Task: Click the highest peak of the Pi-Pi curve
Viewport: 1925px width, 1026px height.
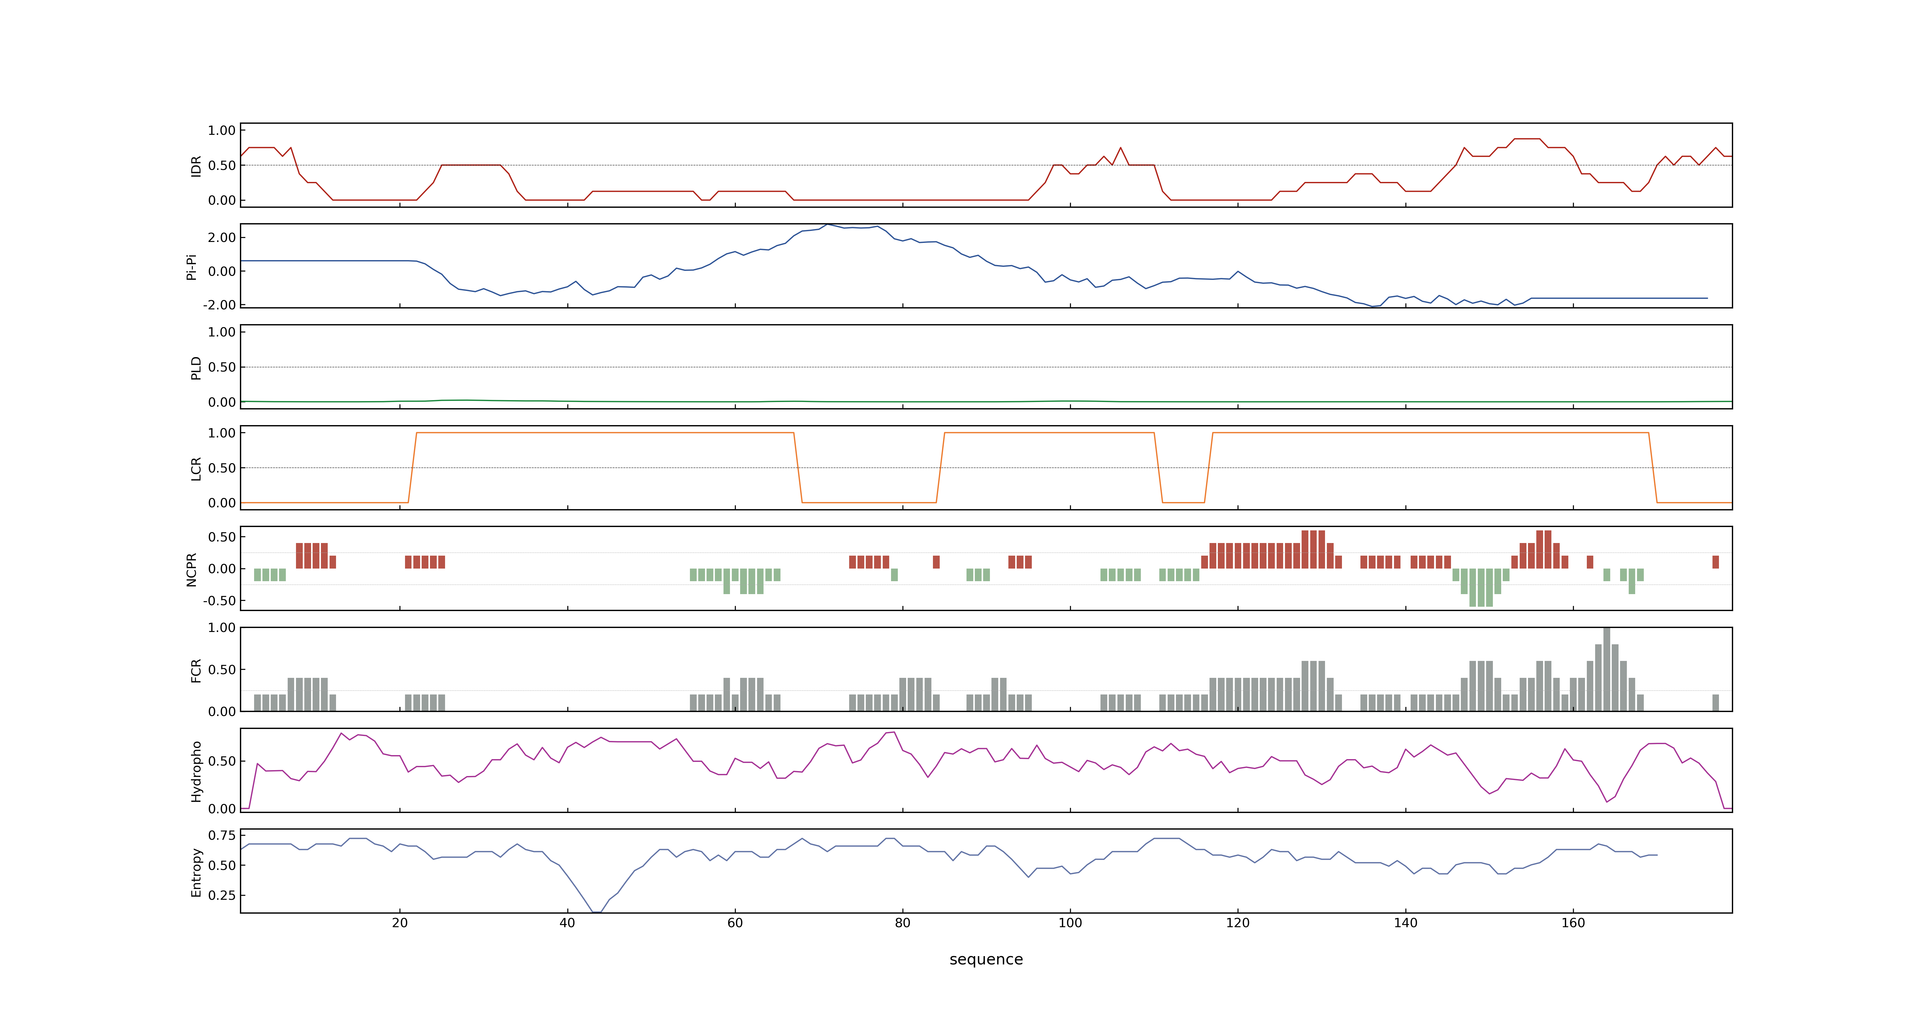Action: (827, 225)
